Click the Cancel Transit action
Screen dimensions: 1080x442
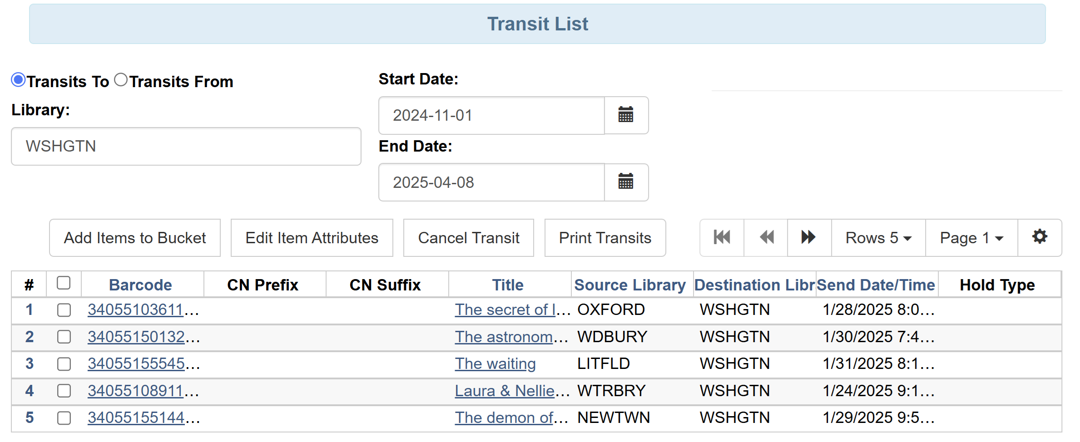[x=469, y=237]
